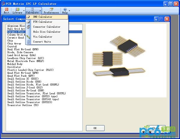Select 'Diode, Side Concave' item
180x139 pixels.
(x=20, y=52)
